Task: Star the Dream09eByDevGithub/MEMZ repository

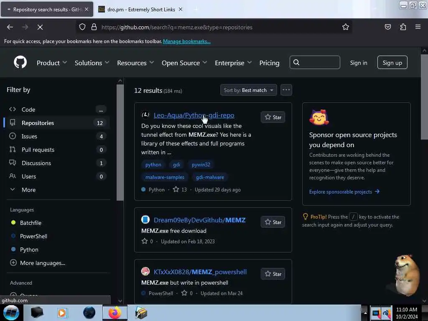Action: (x=273, y=222)
